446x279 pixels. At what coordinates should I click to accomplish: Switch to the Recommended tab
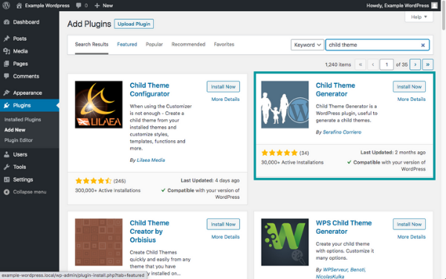click(x=188, y=45)
